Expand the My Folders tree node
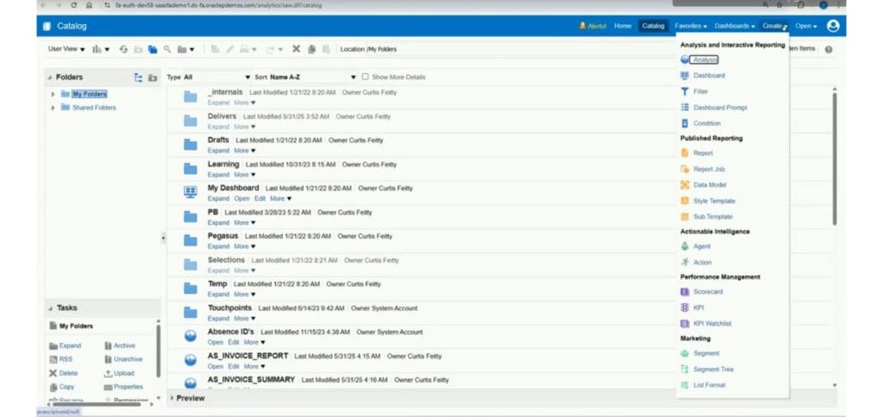Image resolution: width=883 pixels, height=417 pixels. coord(53,94)
